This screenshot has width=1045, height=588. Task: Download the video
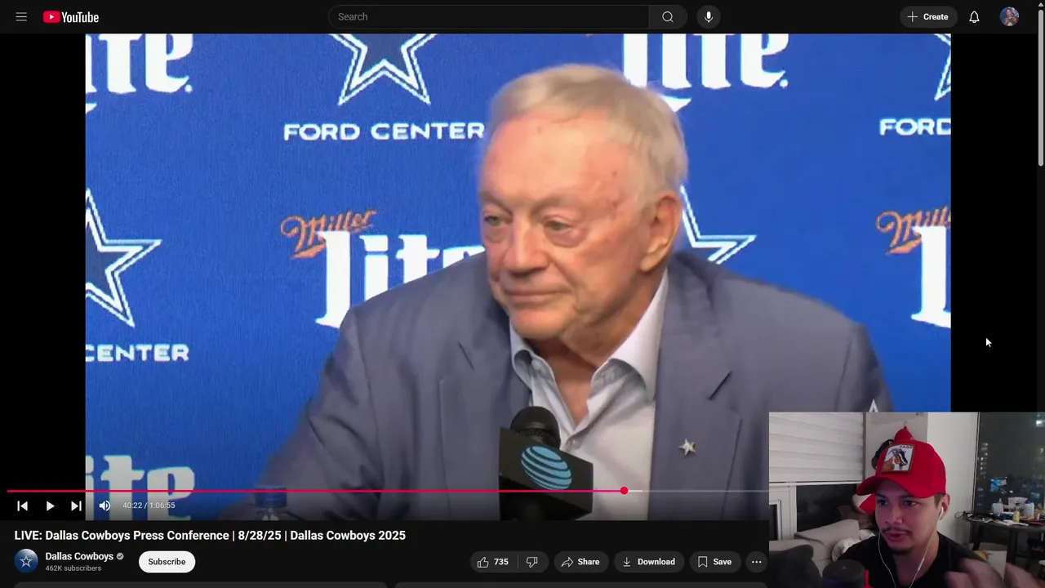pos(648,562)
